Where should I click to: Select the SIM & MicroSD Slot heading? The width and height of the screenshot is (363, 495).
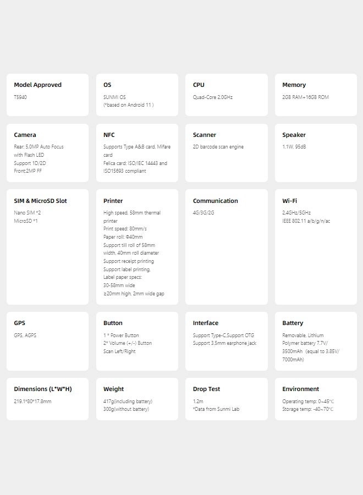point(40,201)
